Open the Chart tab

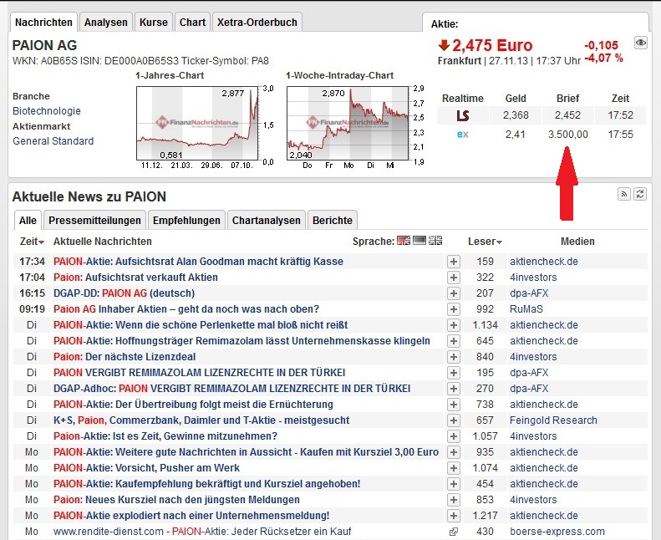pos(192,23)
